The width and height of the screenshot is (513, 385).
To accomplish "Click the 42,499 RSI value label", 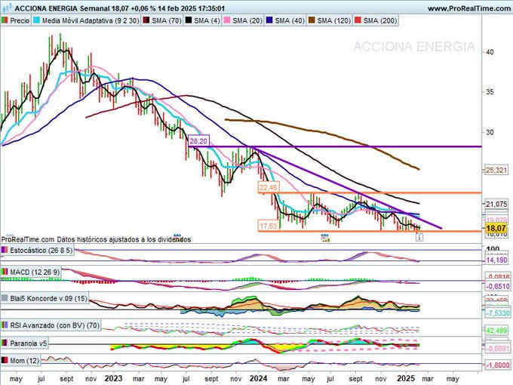I will [496, 331].
